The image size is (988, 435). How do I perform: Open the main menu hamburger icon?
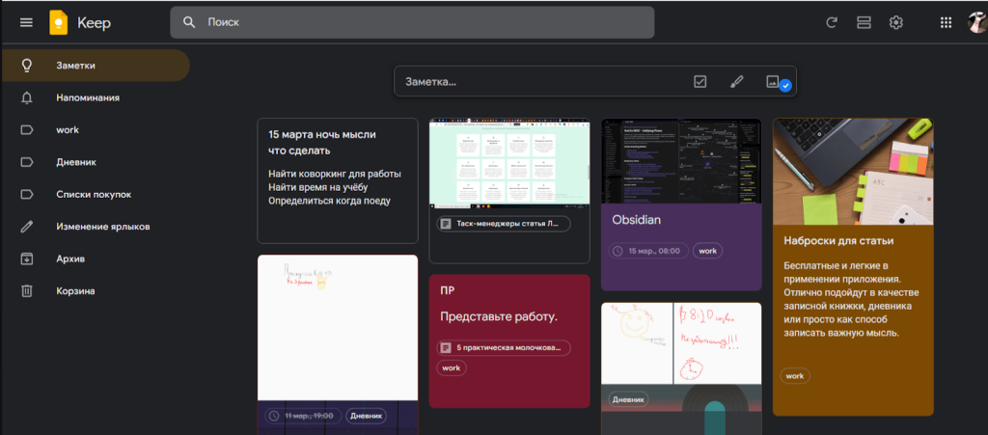(x=26, y=22)
